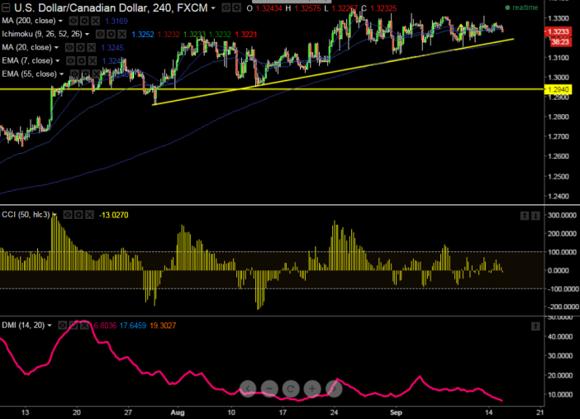Screen dimensions: 580x419
Task: Hide the MA (200, close) indicator via its eye icon
Action: click(74, 21)
